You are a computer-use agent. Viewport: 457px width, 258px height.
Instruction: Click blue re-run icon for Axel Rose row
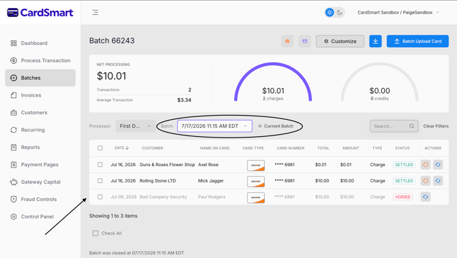[438, 165]
